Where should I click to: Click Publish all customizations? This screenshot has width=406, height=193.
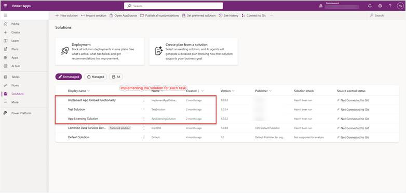coord(159,16)
